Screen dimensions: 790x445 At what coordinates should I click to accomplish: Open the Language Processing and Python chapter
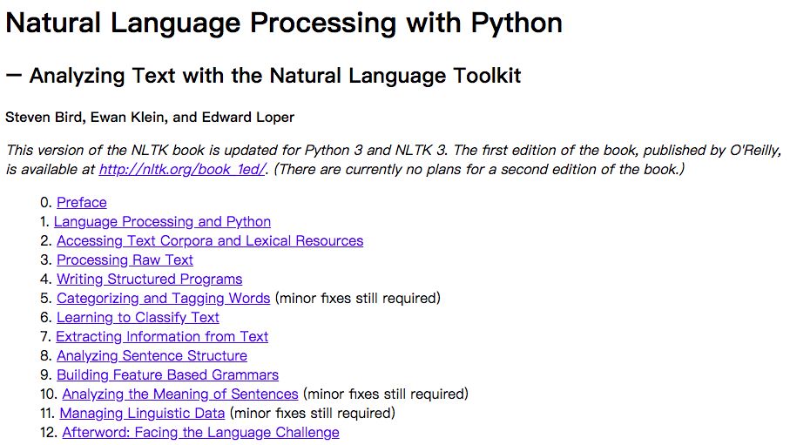[162, 222]
